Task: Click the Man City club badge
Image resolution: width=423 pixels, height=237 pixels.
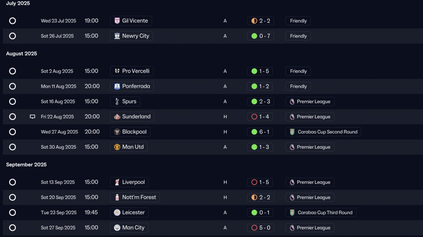Action: (x=117, y=228)
